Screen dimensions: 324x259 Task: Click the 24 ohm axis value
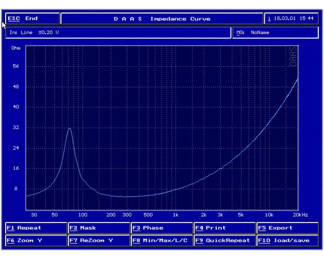16,148
